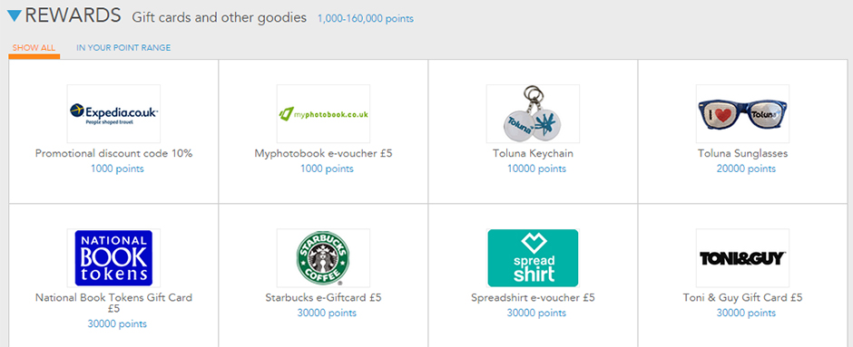Click 20000 points under Toluna Sunglasses

(746, 169)
